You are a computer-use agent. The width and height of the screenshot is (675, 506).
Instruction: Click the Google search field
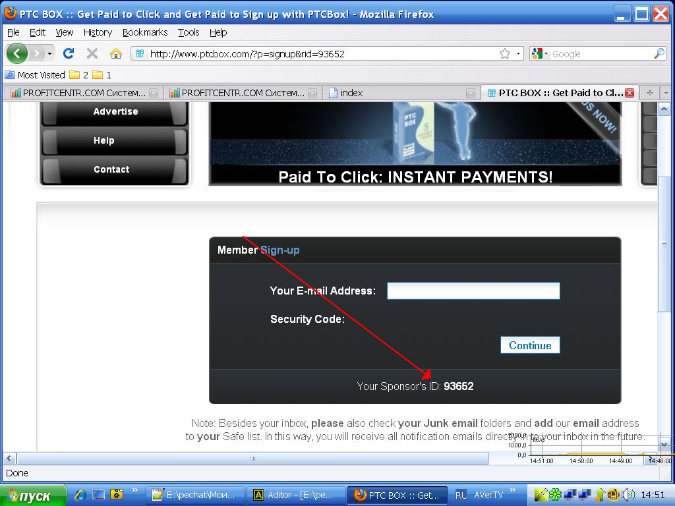pos(601,54)
